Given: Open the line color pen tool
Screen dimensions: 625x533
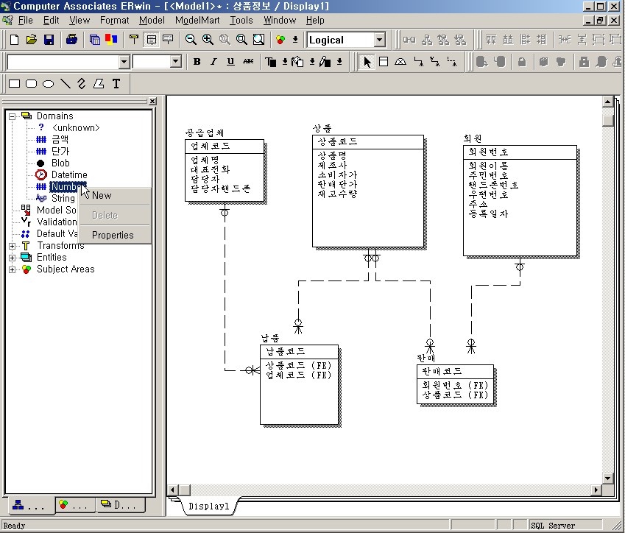Looking at the screenshot, I should pyautogui.click(x=325, y=62).
